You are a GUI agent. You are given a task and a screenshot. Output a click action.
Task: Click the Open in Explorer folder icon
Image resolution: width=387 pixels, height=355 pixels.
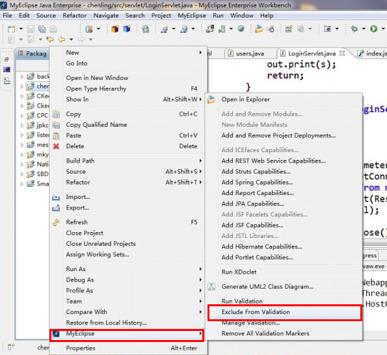(x=211, y=99)
